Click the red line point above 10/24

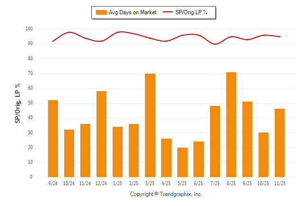coord(69,32)
